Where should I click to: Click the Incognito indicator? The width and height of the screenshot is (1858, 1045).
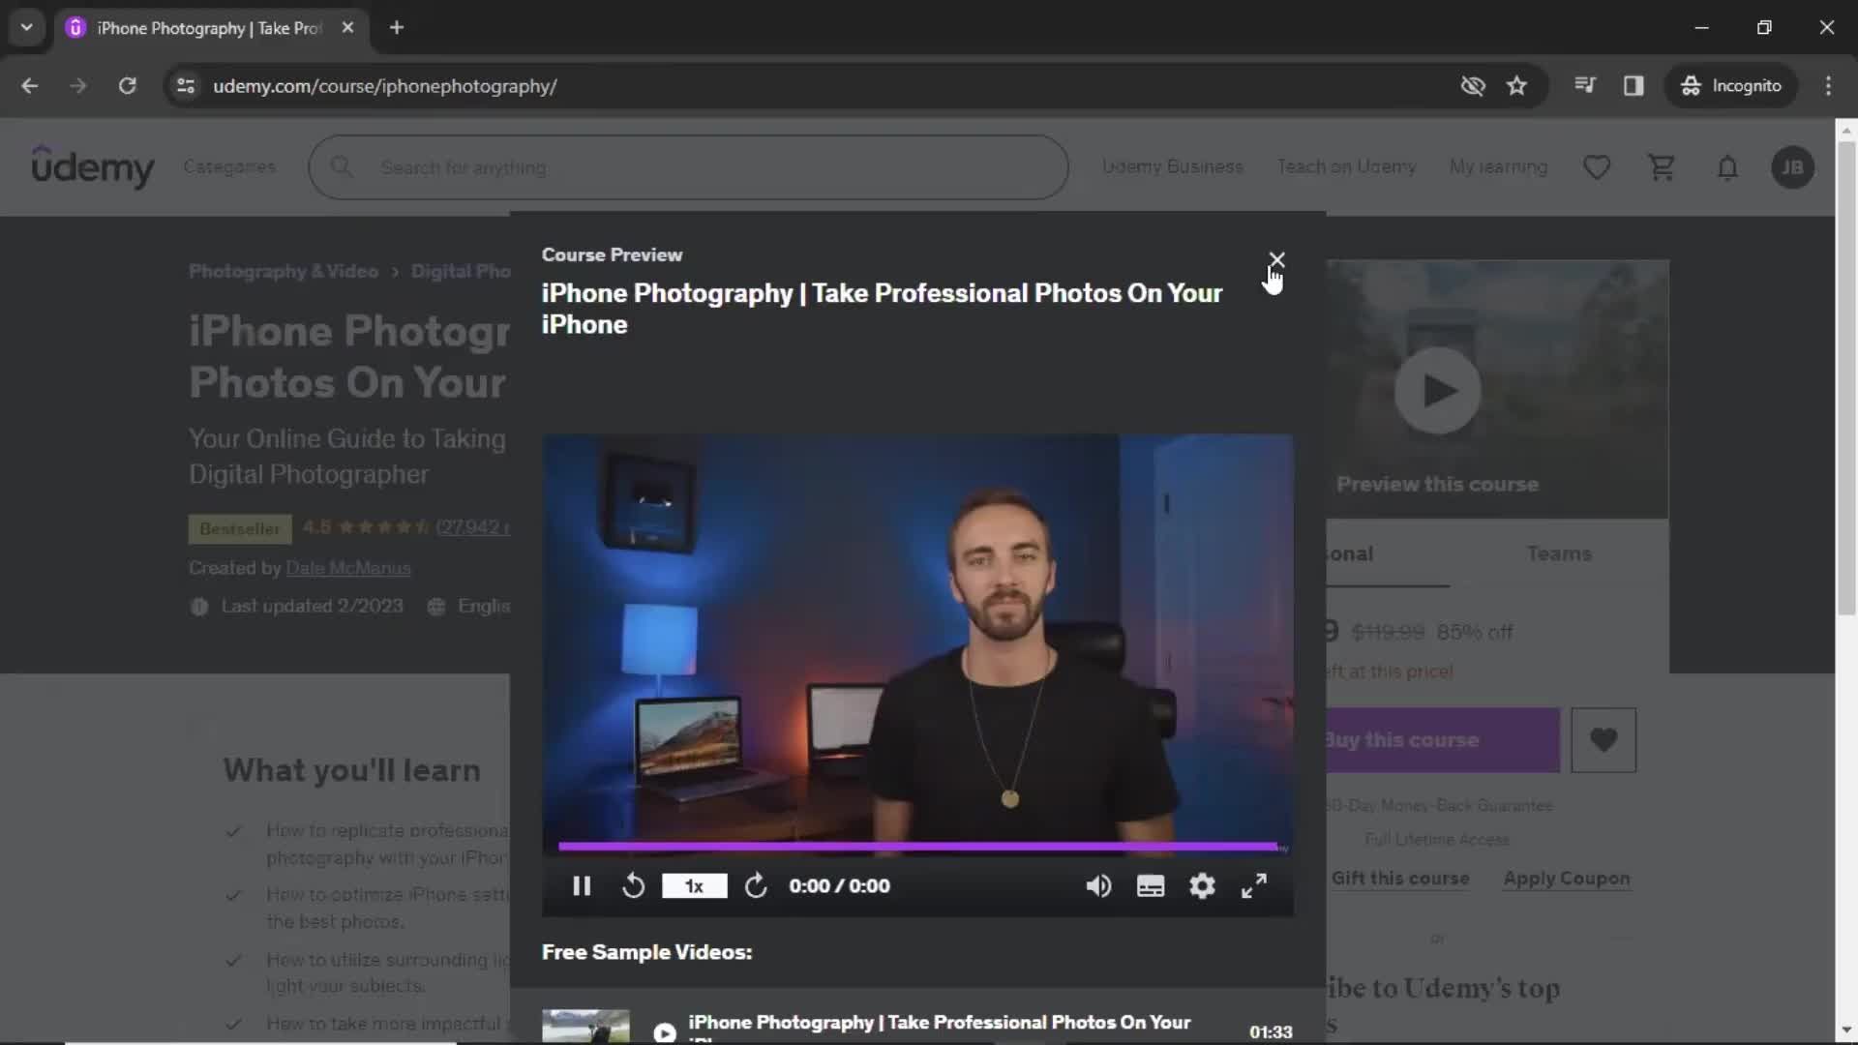pyautogui.click(x=1731, y=86)
